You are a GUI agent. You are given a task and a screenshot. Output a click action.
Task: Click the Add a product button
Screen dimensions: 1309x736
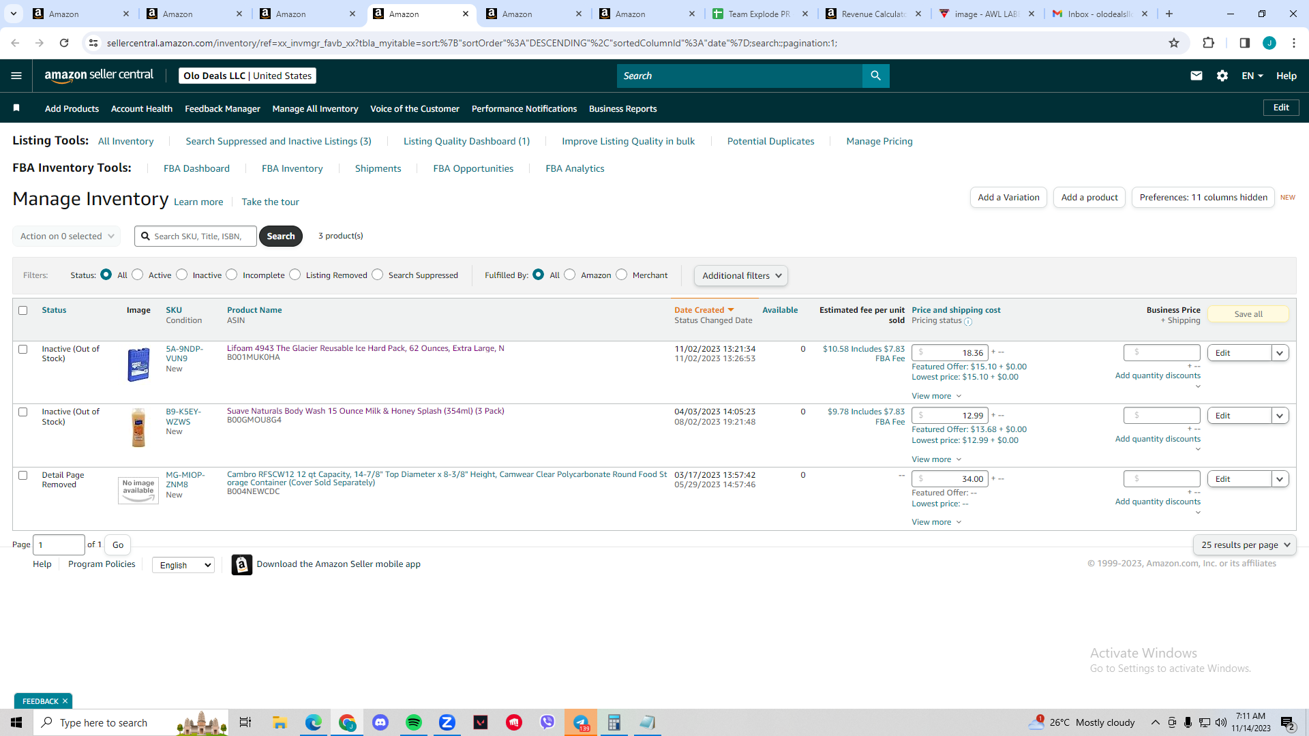pyautogui.click(x=1089, y=197)
